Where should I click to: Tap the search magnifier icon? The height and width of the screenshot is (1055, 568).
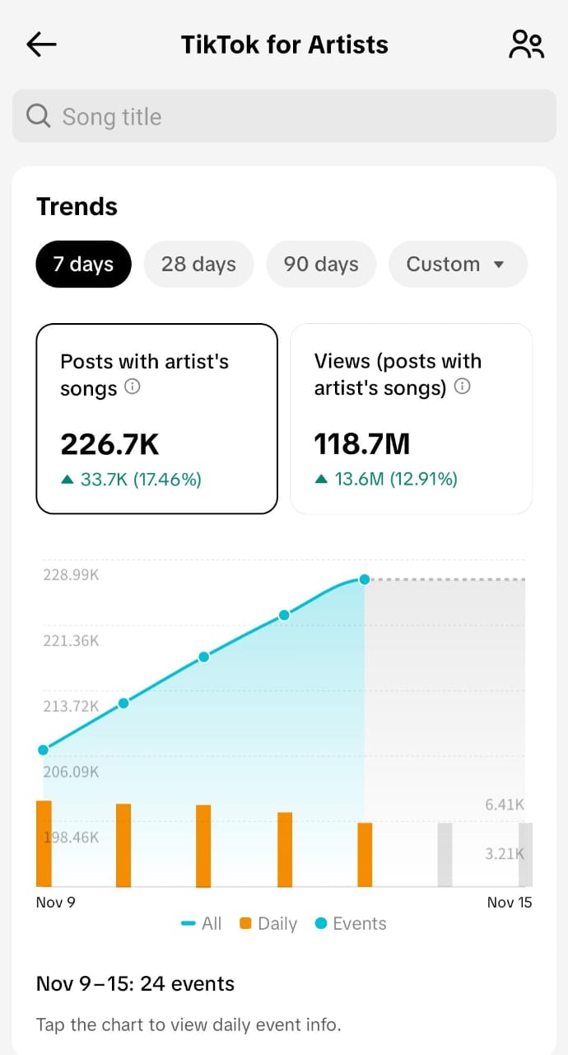(x=39, y=116)
